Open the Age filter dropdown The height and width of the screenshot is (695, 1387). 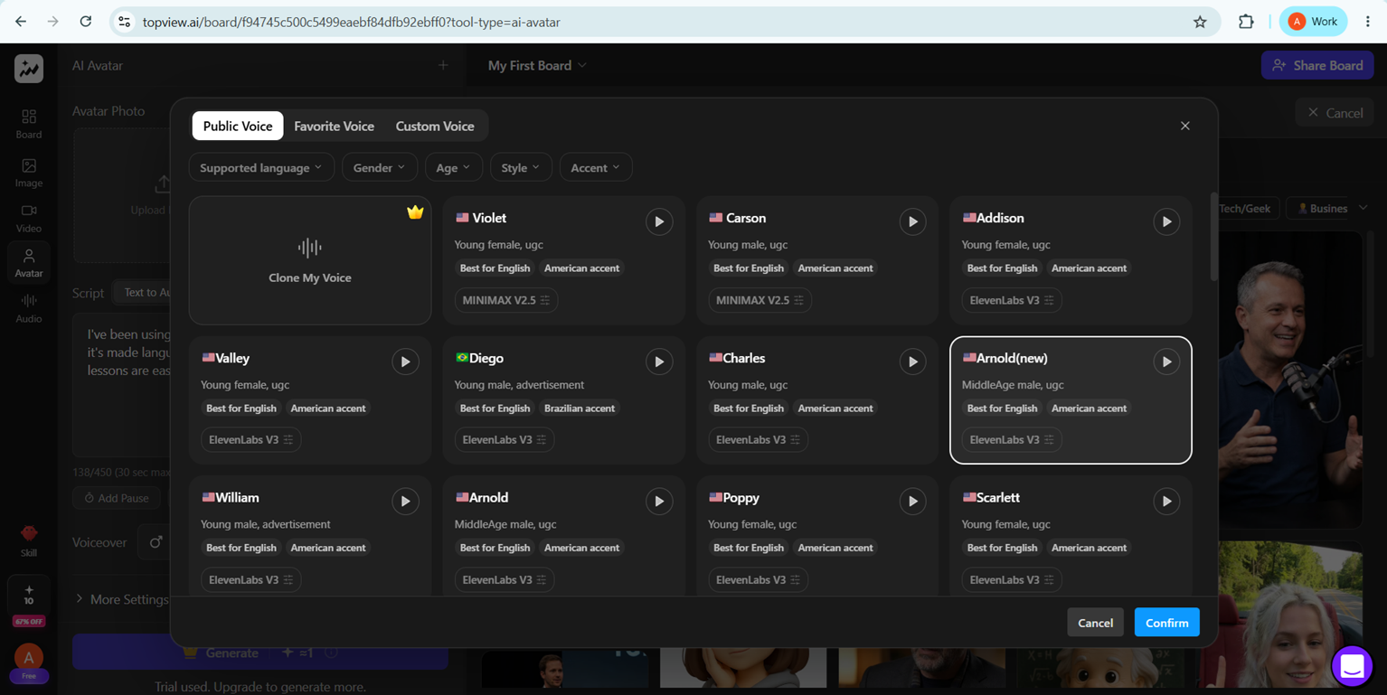[x=453, y=167]
